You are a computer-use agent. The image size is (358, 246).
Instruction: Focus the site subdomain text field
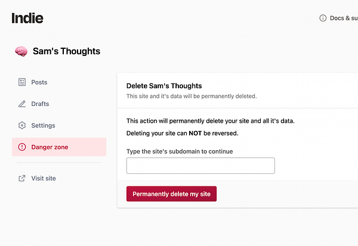(200, 166)
